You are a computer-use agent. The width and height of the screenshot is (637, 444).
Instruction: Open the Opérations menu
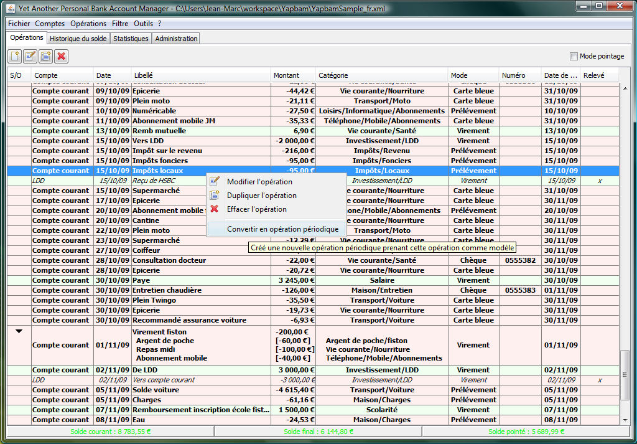tap(88, 24)
